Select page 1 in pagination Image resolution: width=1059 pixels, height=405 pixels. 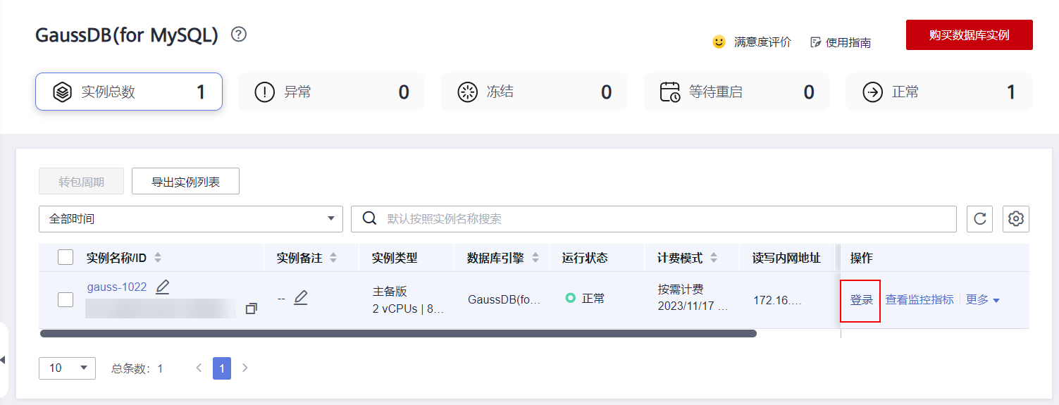click(222, 368)
